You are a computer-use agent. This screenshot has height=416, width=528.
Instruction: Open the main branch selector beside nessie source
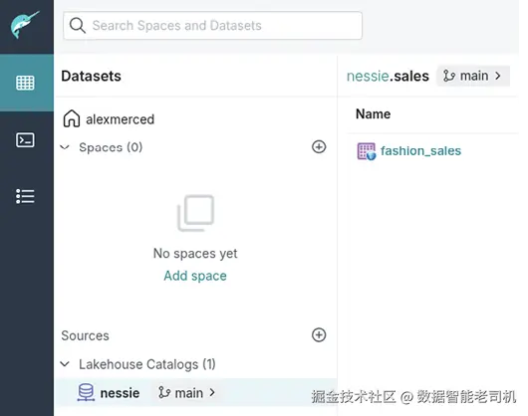186,393
